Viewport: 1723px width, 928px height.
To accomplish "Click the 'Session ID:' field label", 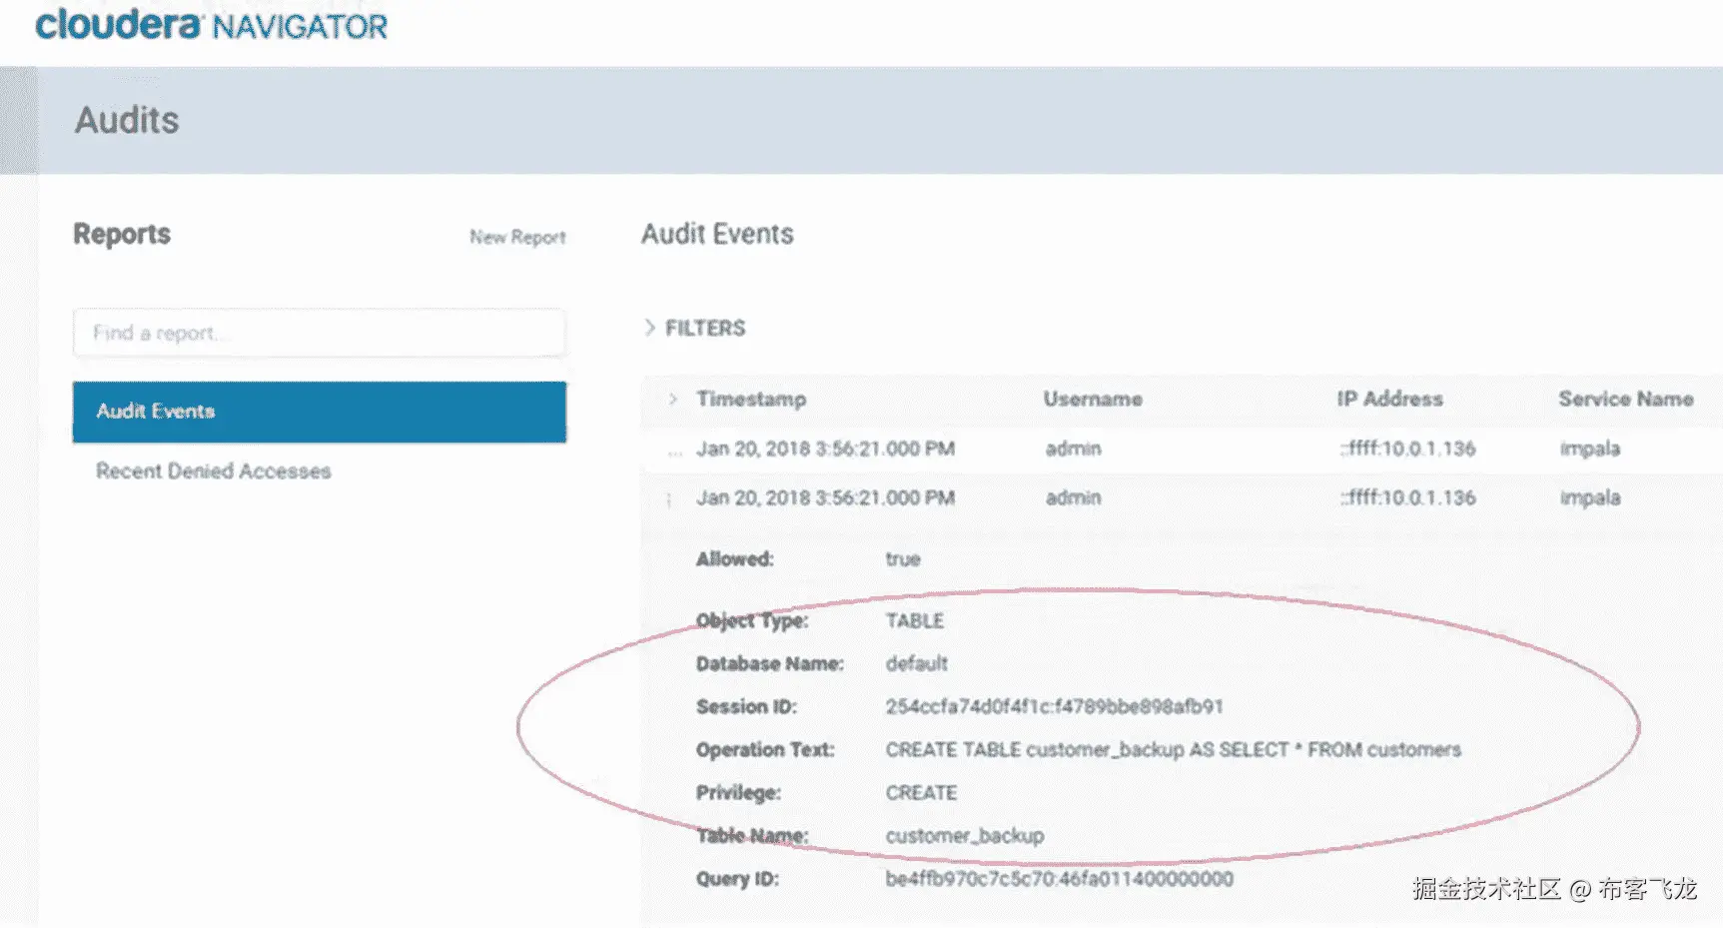I will (x=746, y=706).
